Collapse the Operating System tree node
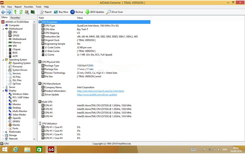245x154 pixels. [3, 60]
